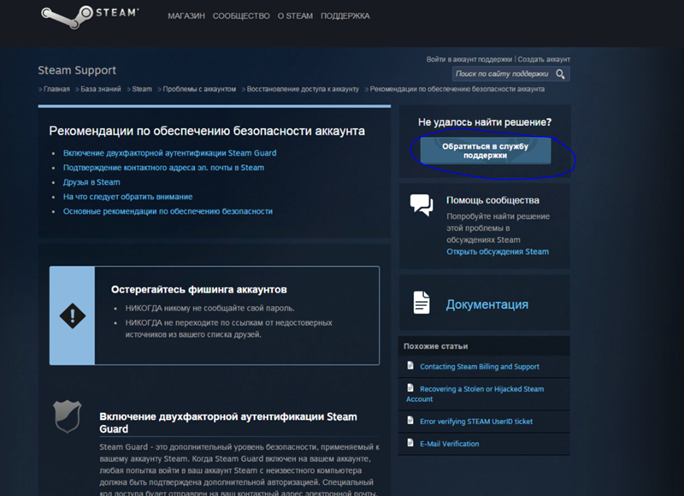Open the ПОДДЕРЖКА menu item
This screenshot has height=496, width=684.
pos(345,16)
